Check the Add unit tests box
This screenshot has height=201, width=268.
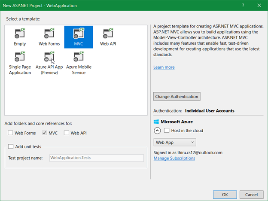[x=11, y=146]
